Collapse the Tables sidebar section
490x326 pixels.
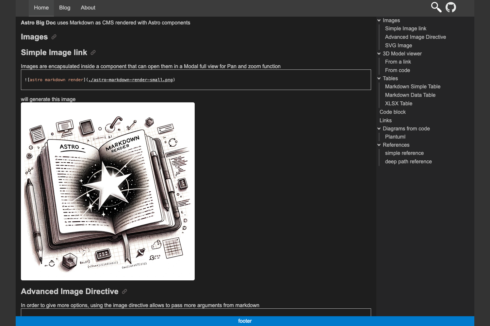(379, 78)
